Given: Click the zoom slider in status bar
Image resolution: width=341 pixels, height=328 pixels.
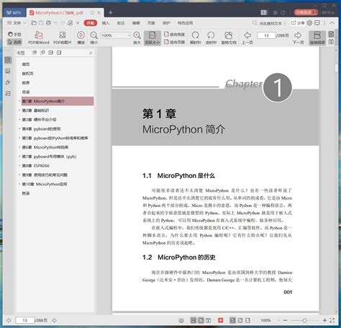Looking at the screenshot, I should (x=304, y=320).
